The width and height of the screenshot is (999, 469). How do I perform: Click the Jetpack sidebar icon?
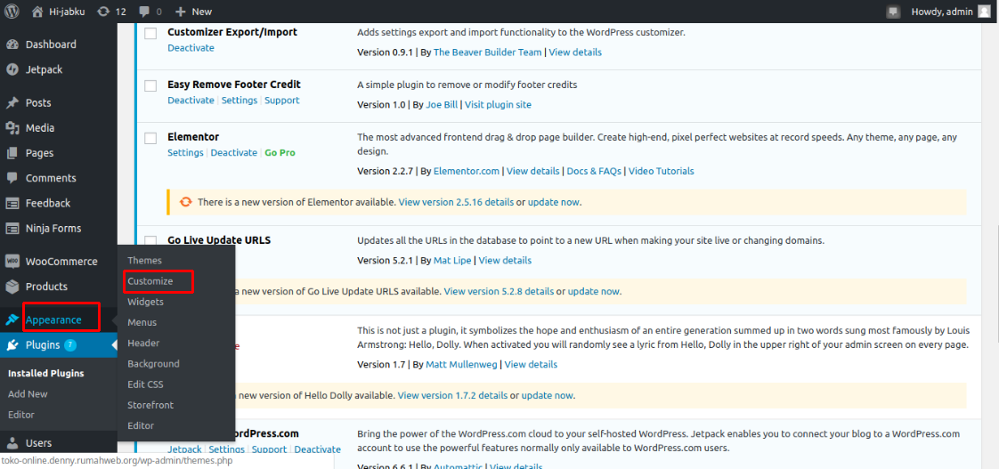pos(12,69)
